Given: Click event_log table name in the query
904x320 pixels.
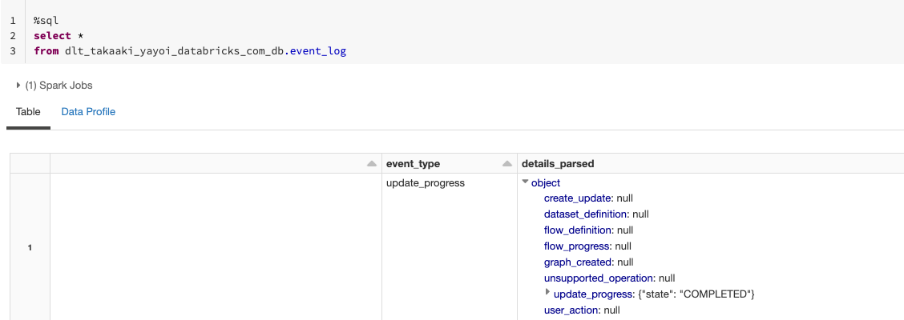Looking at the screenshot, I should click(317, 50).
